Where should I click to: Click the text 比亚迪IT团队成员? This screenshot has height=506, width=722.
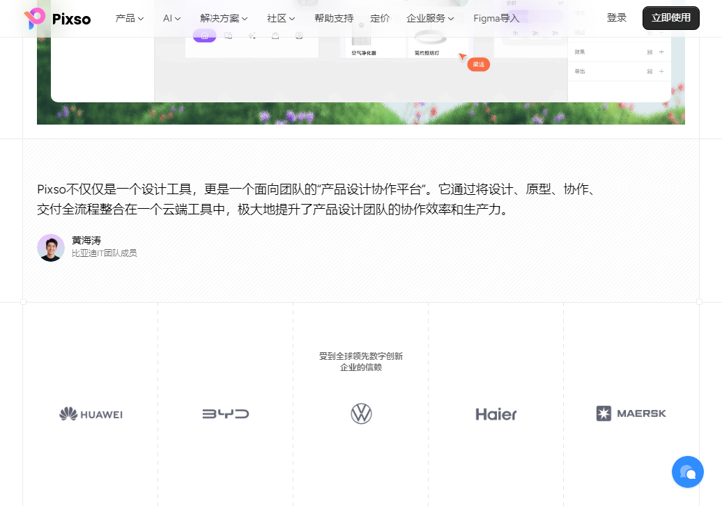[x=104, y=253]
